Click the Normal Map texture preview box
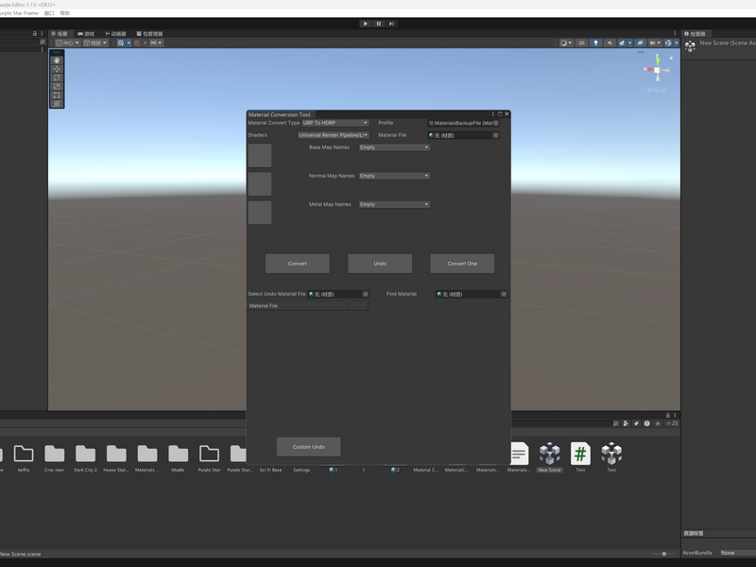 [x=259, y=184]
